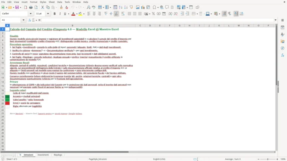Click column B header
The image size is (287, 161).
72,26
